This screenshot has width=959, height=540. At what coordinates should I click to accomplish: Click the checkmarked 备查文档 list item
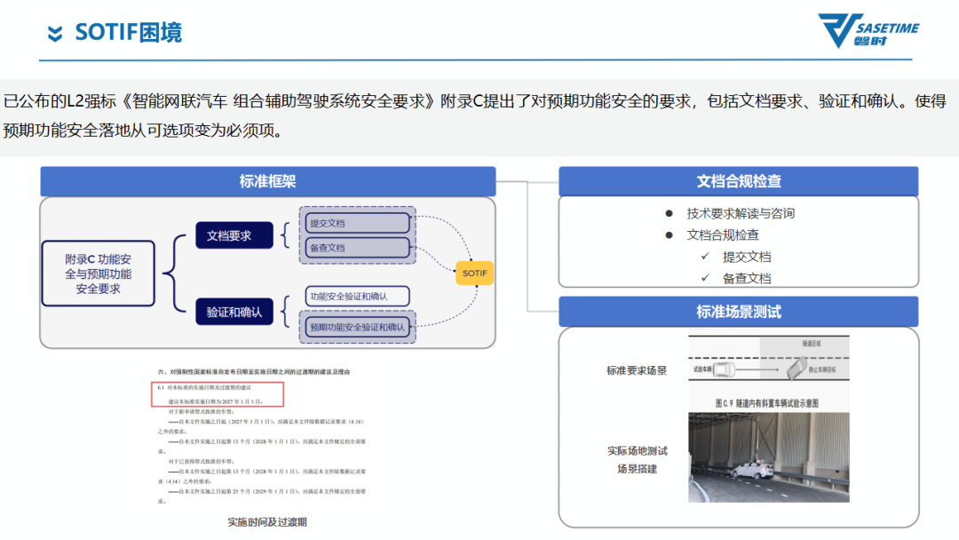tap(746, 278)
